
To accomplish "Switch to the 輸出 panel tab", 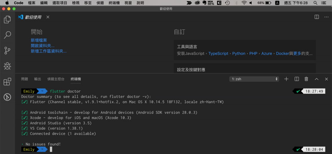I will point(38,79).
